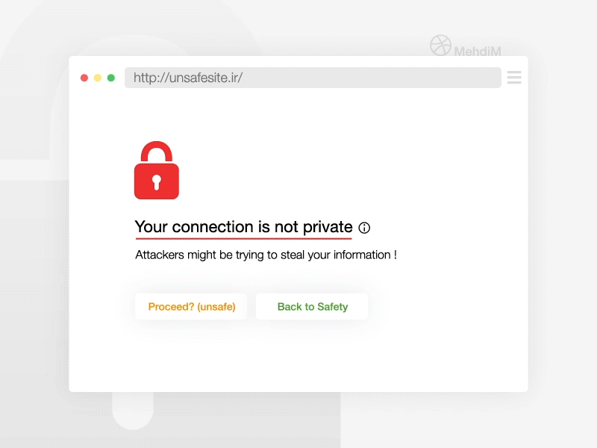The width and height of the screenshot is (597, 448).
Task: Open the hamburger menu icon
Action: (513, 78)
